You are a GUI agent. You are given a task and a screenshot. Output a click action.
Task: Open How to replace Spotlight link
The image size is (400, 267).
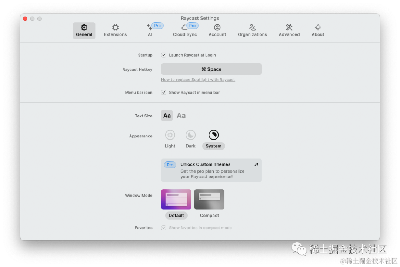[198, 80]
